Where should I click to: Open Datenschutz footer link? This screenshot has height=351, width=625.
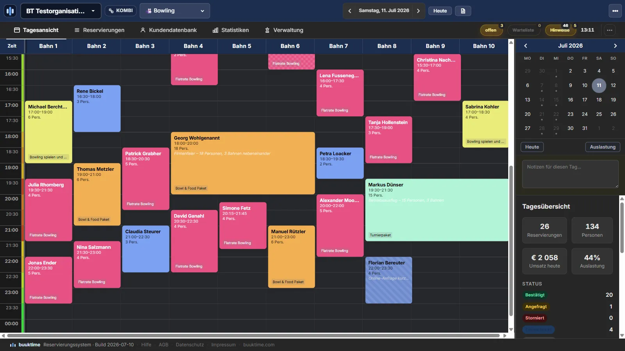190,345
